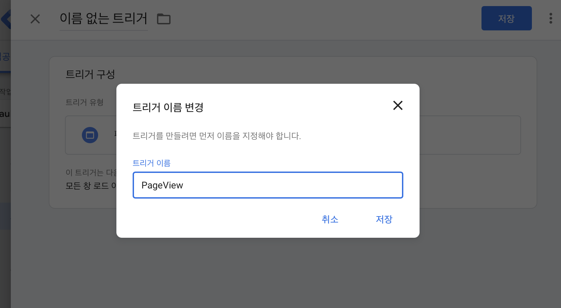Edit the trigger title 이름 없는 트리거
The image size is (561, 308).
(104, 19)
